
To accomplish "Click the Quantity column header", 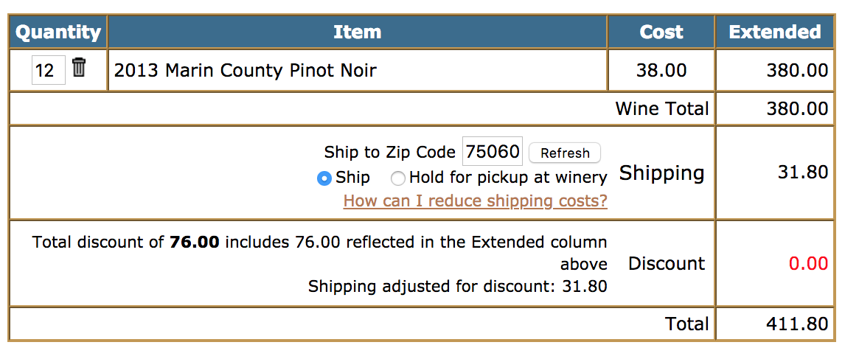I will [58, 32].
